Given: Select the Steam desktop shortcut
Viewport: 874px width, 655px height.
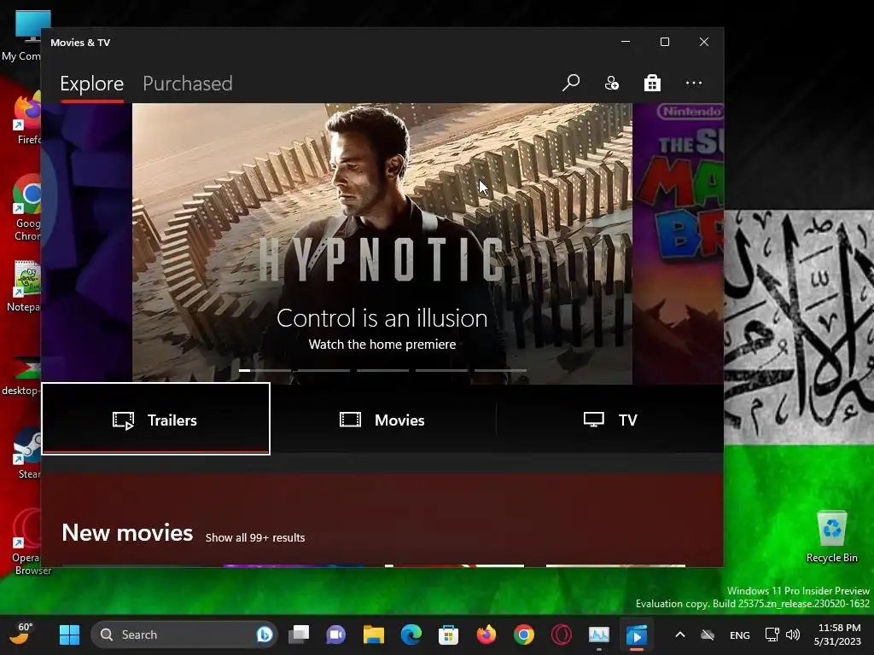Looking at the screenshot, I should point(26,453).
